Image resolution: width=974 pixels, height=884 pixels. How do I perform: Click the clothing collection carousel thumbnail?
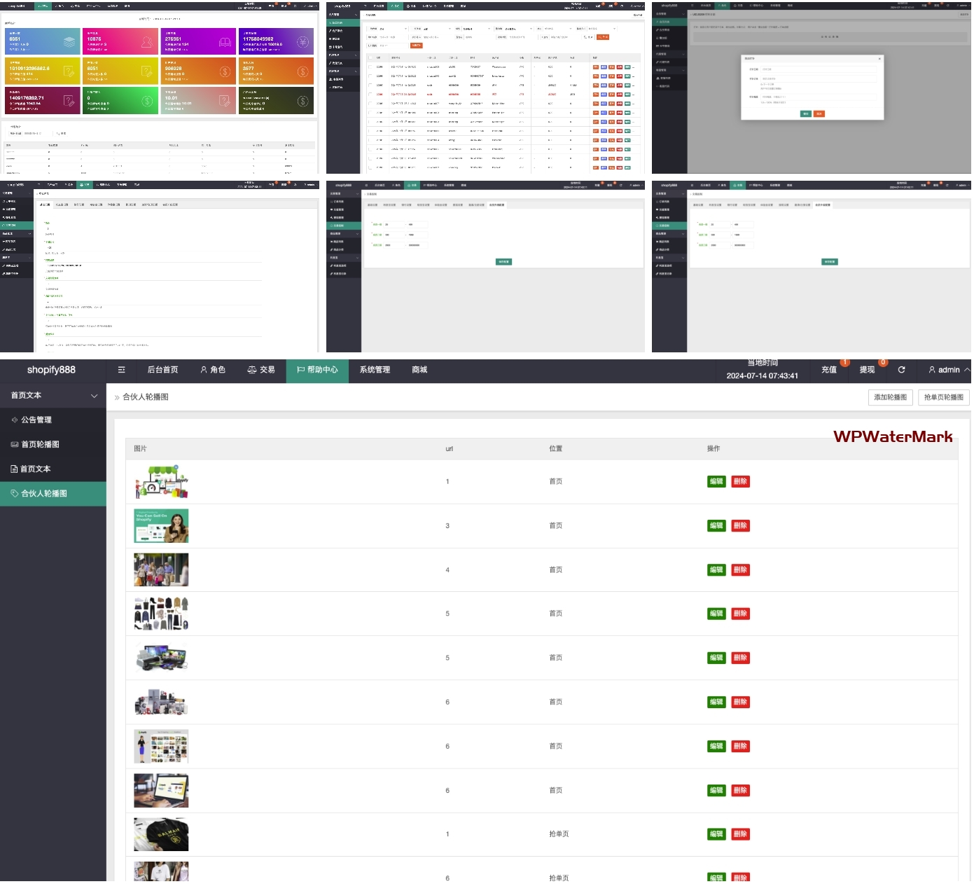coord(161,614)
